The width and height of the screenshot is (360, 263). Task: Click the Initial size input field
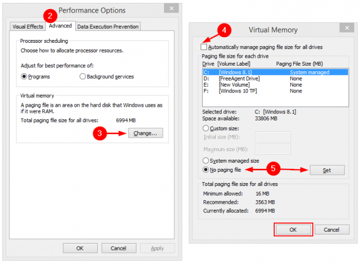click(x=272, y=137)
